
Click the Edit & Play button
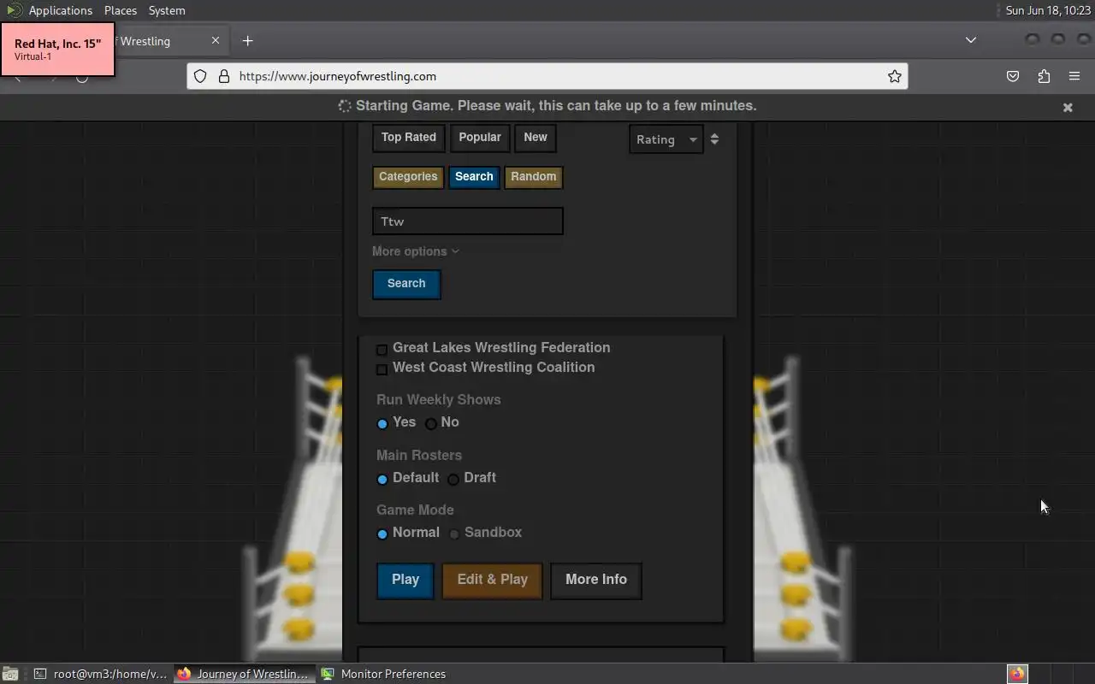[x=493, y=581]
